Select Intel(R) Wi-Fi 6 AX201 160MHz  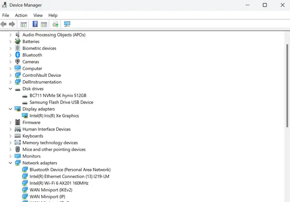59,183
